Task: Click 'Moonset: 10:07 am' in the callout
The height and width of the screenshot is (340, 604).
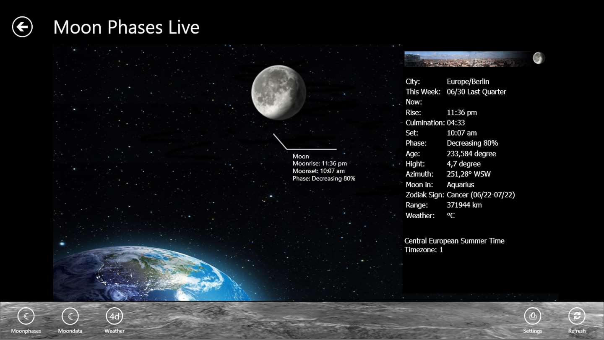Action: 319,171
